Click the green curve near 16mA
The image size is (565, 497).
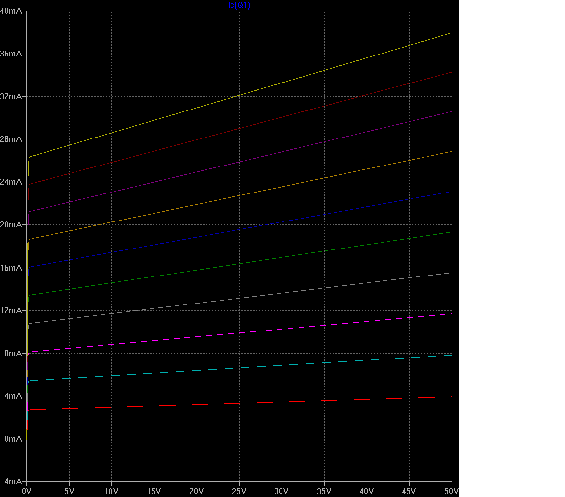click(x=239, y=264)
